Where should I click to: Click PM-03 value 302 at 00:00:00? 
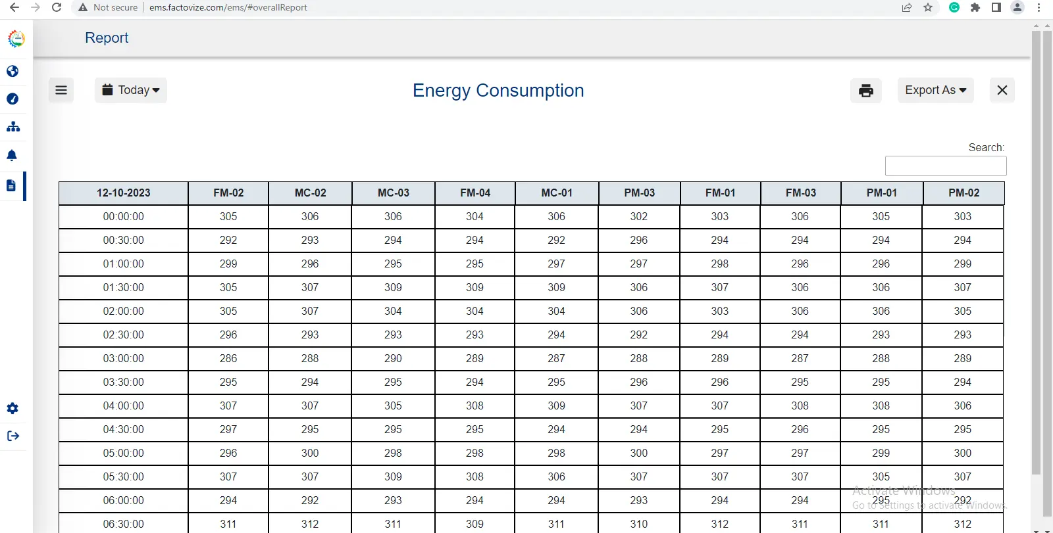point(639,217)
